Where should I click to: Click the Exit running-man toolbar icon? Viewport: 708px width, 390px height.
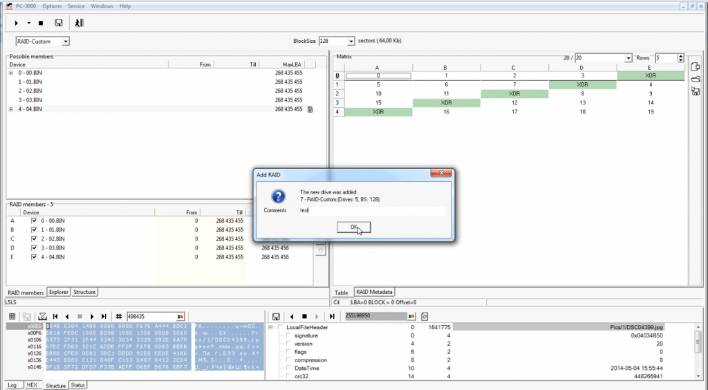(x=80, y=23)
